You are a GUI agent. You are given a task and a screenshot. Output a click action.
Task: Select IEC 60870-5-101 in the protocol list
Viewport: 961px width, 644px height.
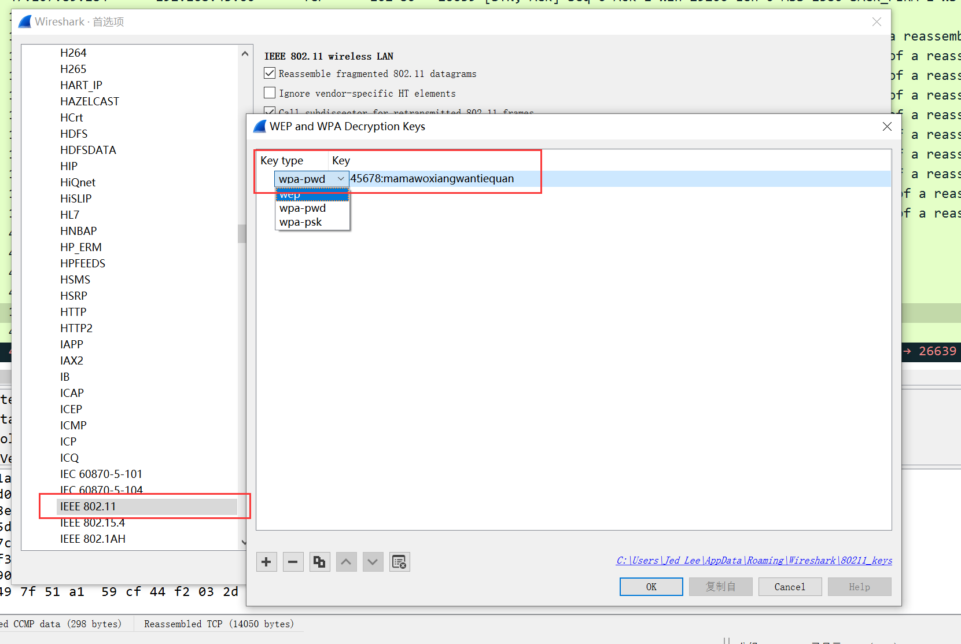click(101, 474)
